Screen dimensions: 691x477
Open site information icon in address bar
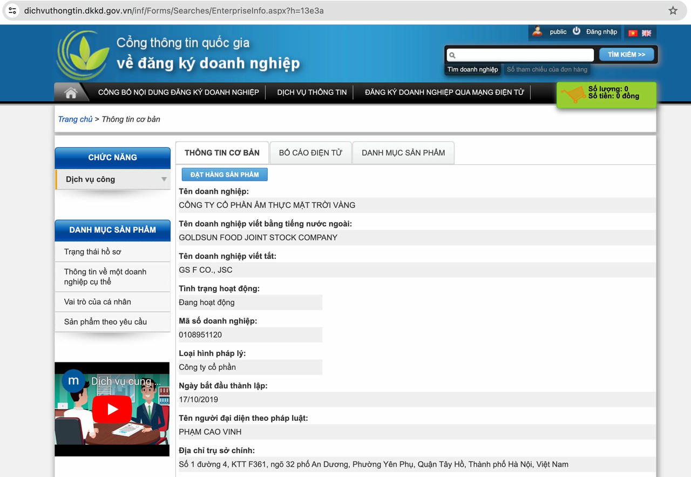12,11
